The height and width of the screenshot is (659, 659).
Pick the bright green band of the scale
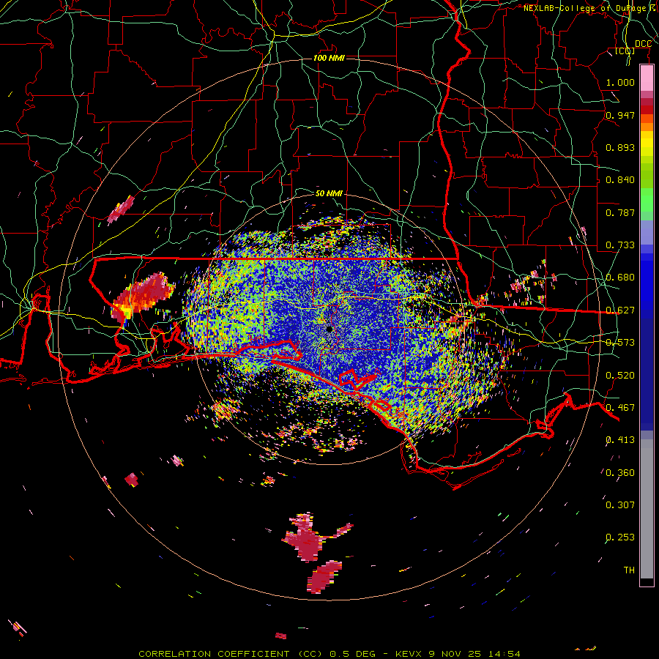[647, 200]
